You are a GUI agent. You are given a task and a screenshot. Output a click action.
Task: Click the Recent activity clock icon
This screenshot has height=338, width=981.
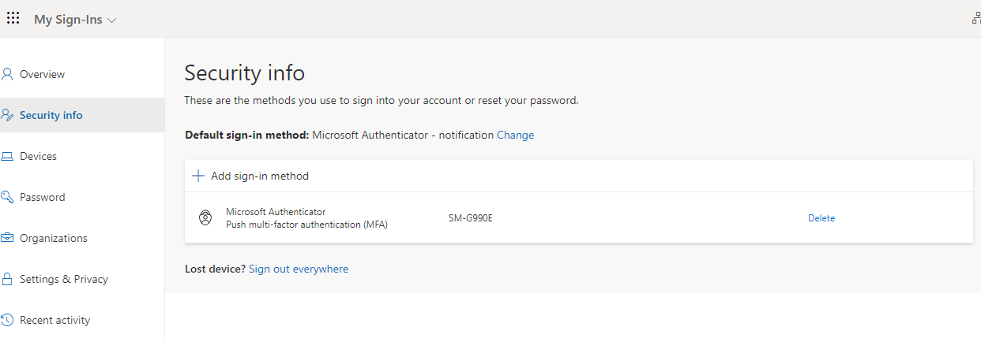coord(8,320)
